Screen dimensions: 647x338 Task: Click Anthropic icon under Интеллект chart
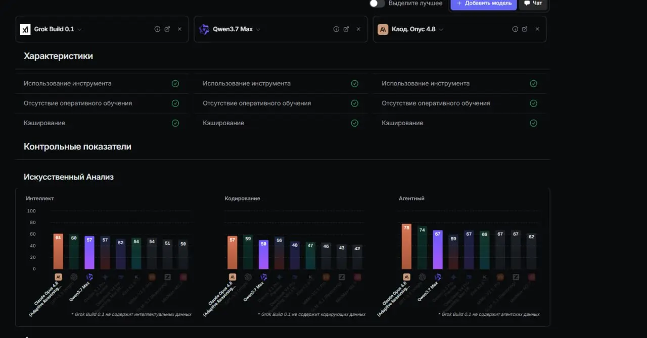[x=58, y=277]
